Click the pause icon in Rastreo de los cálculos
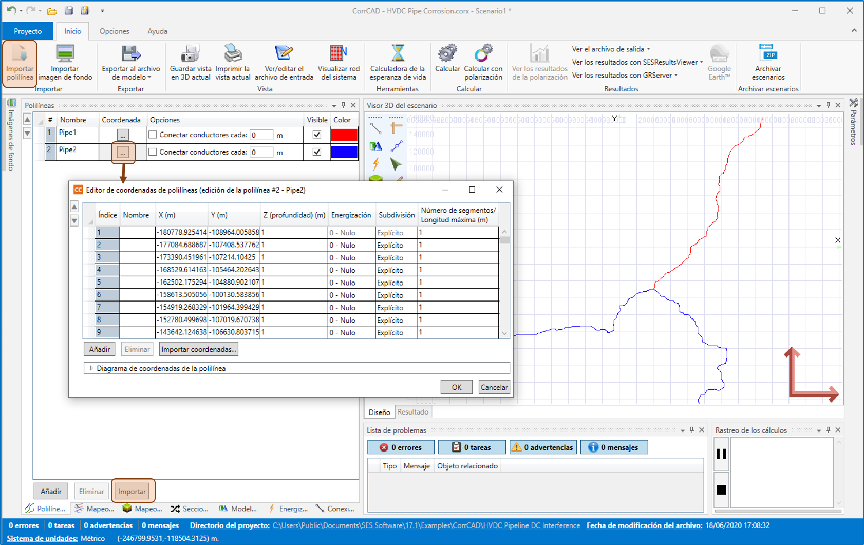Screen dimensions: 864x545 pos(721,454)
